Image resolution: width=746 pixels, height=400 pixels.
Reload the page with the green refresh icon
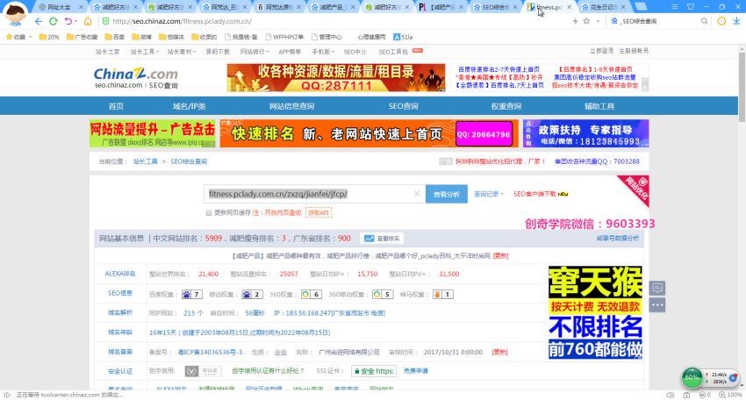[x=54, y=21]
